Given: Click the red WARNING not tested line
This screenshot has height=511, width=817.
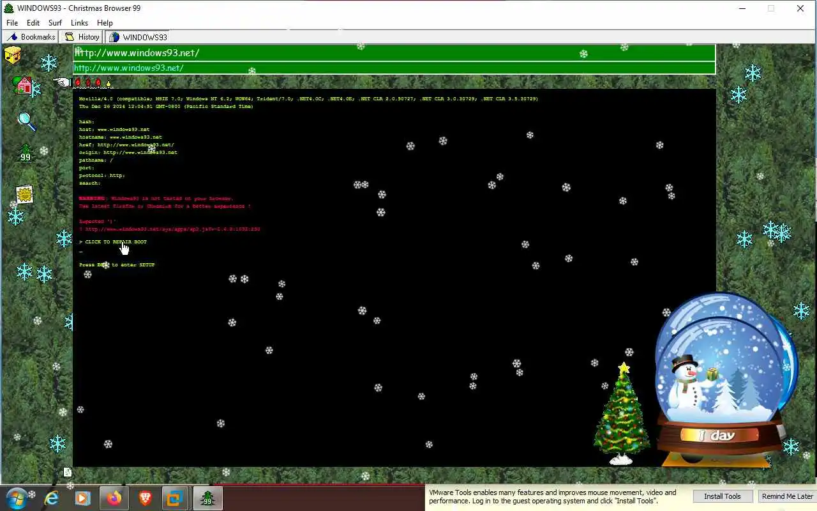Looking at the screenshot, I should (x=156, y=199).
